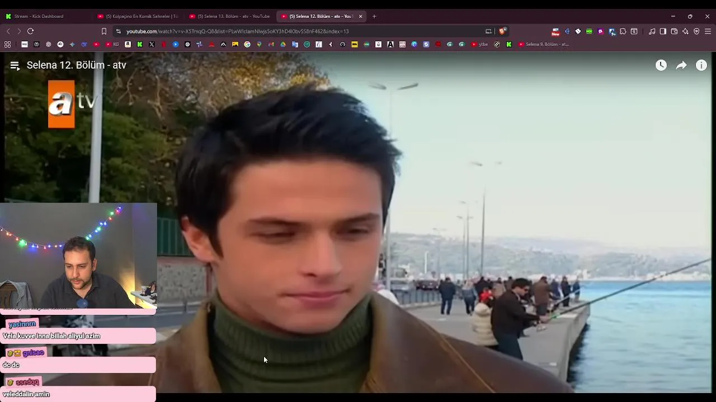Open the Brave Wallet icon
The height and width of the screenshot is (402, 716).
pyautogui.click(x=674, y=31)
